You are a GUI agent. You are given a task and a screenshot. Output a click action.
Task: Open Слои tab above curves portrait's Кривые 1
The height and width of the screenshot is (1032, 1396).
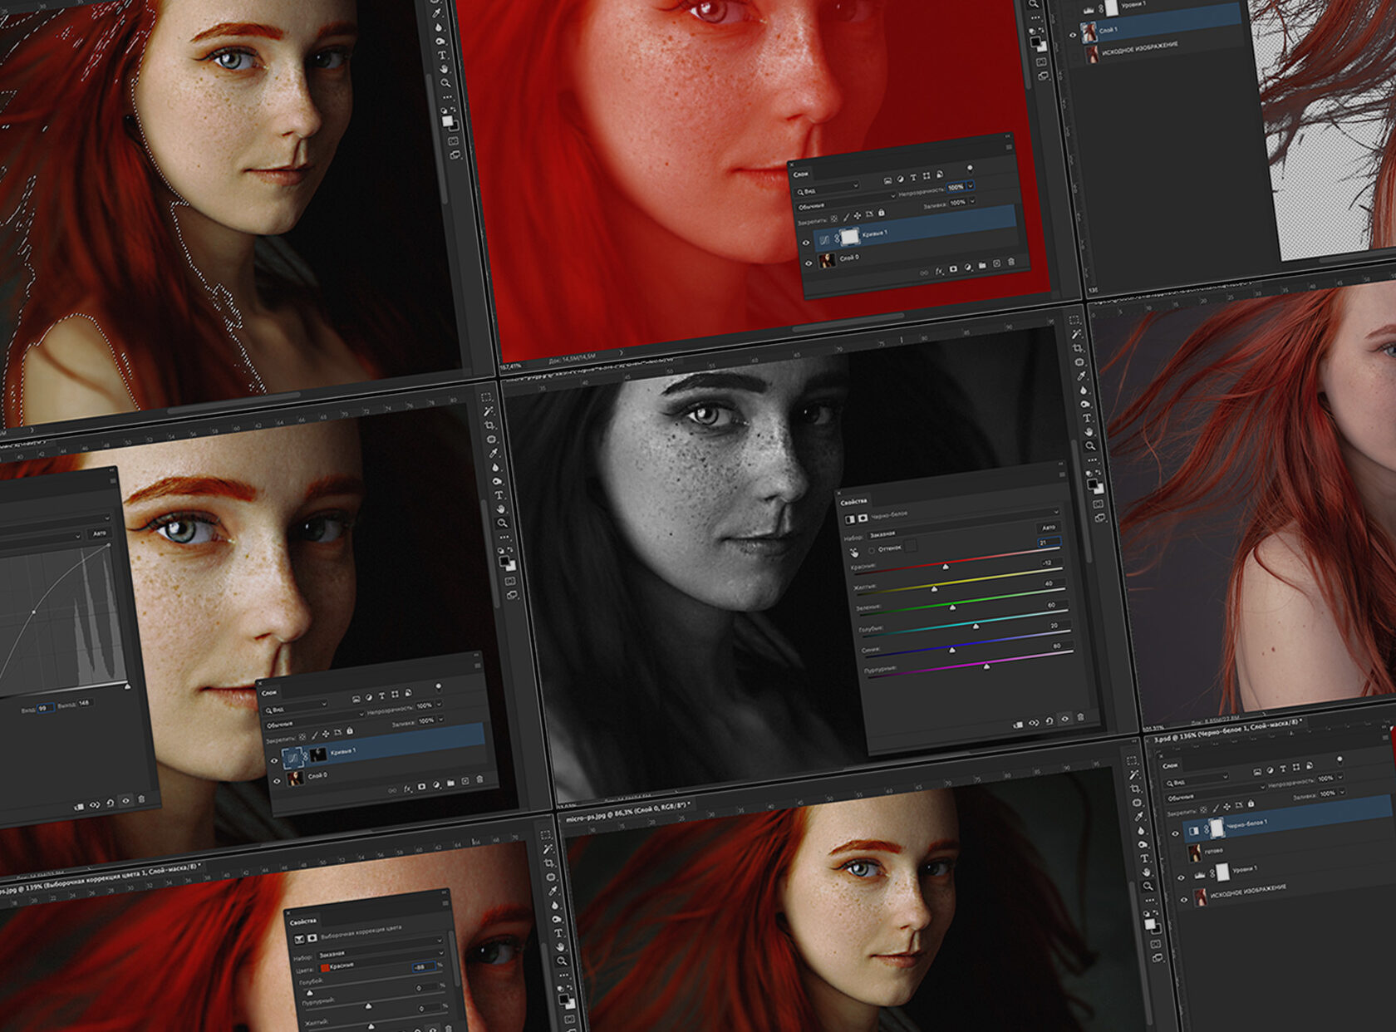coord(269,692)
